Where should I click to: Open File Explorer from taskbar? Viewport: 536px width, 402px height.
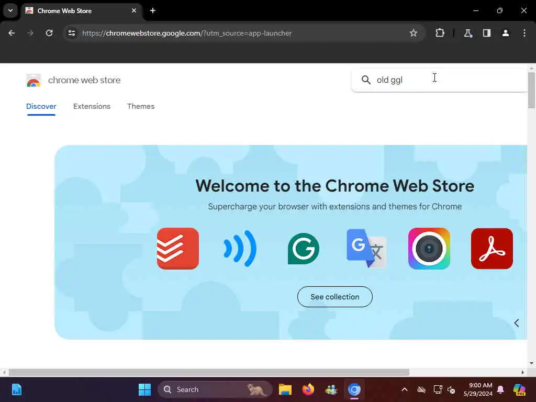coord(285,389)
